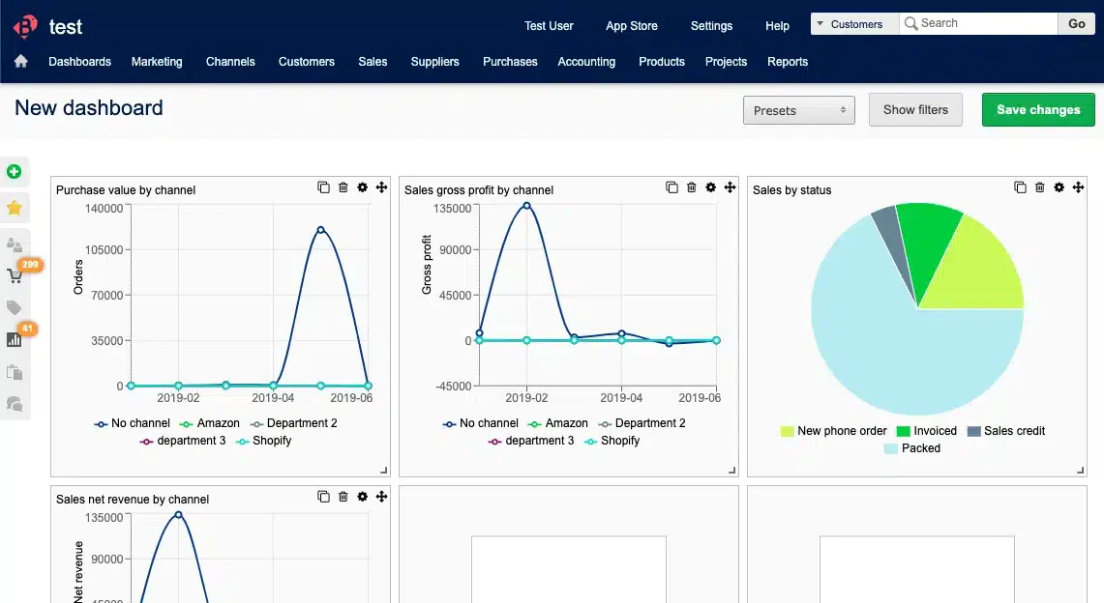Open the Suppliers menu
This screenshot has height=603, width=1104.
435,62
